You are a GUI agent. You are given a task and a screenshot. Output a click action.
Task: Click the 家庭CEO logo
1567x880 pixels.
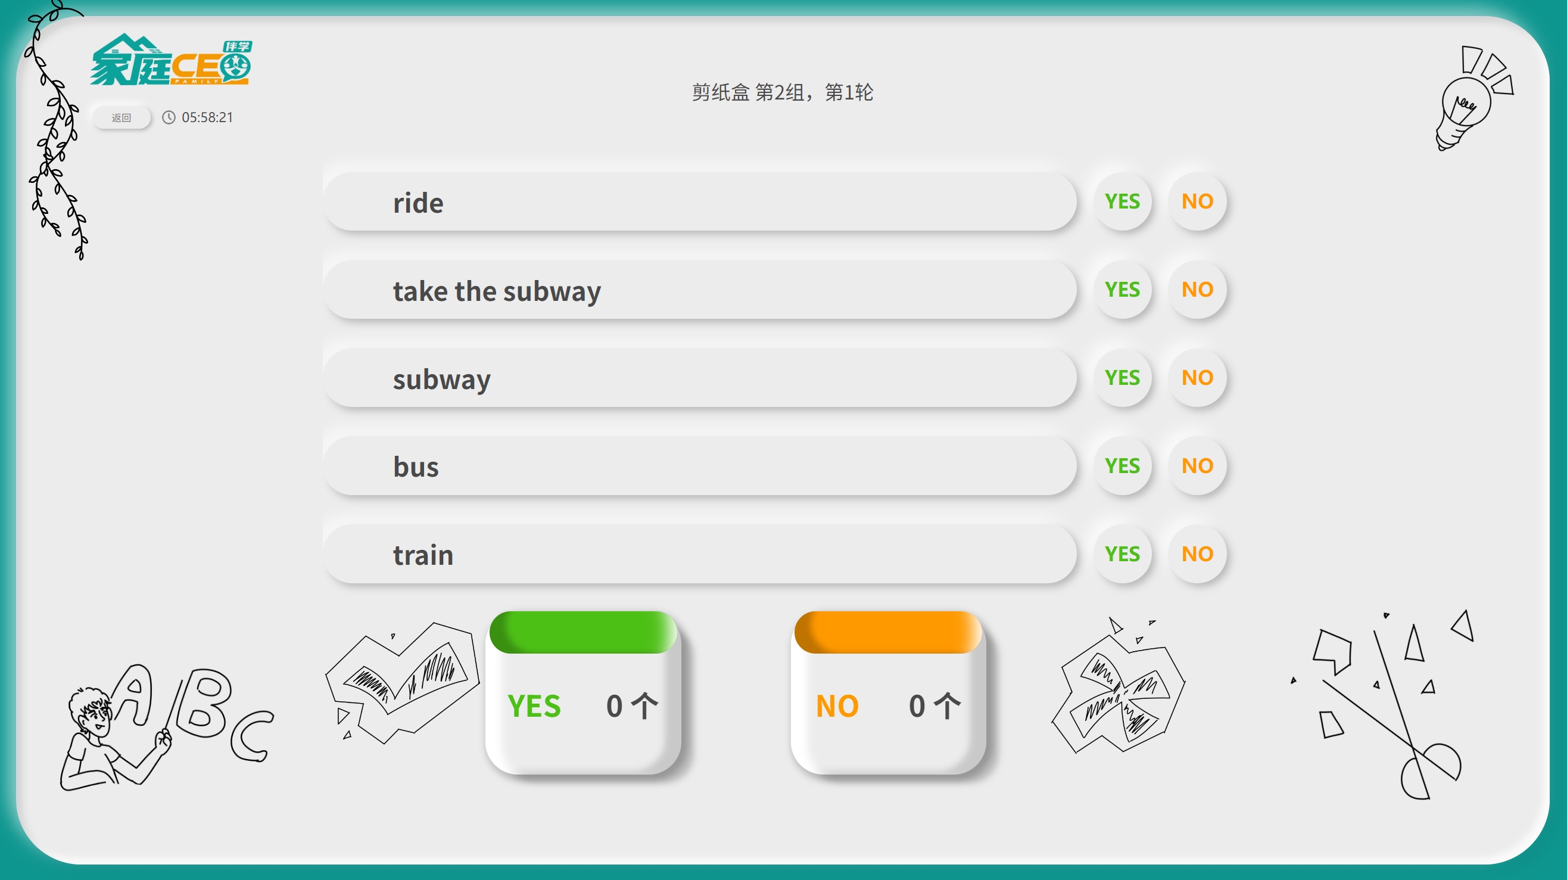(x=171, y=60)
